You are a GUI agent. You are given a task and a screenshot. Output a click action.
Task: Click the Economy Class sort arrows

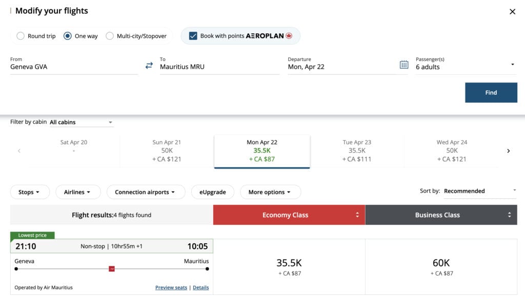(357, 215)
